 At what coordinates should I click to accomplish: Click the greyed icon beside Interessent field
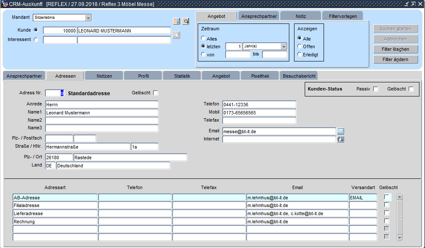176,35
